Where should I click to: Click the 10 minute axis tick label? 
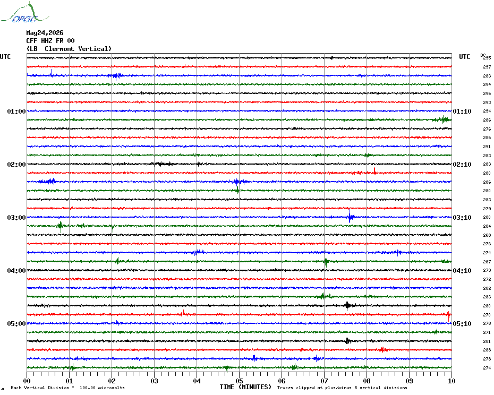tap(452, 381)
